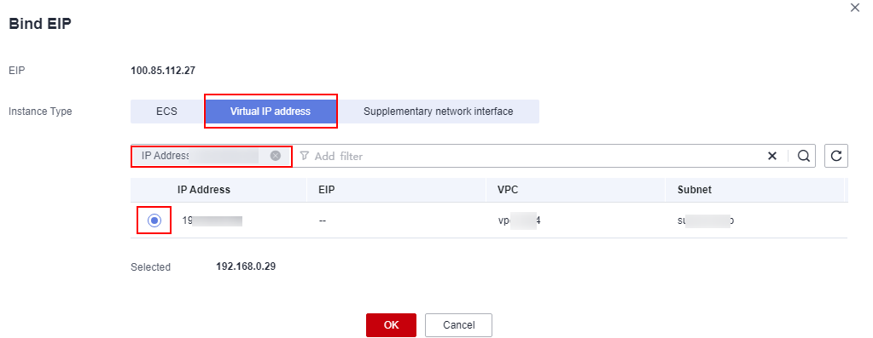Viewport: 873px width, 338px height.
Task: Click the IP Address column header
Action: (204, 190)
